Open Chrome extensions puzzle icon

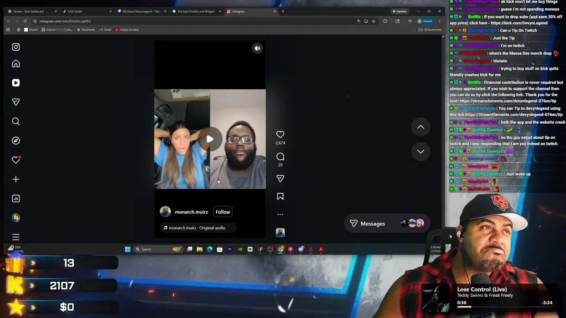click(385, 21)
